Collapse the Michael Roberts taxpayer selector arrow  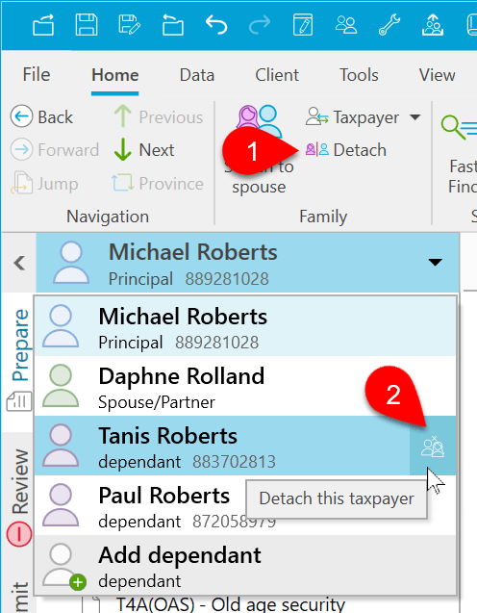(436, 262)
